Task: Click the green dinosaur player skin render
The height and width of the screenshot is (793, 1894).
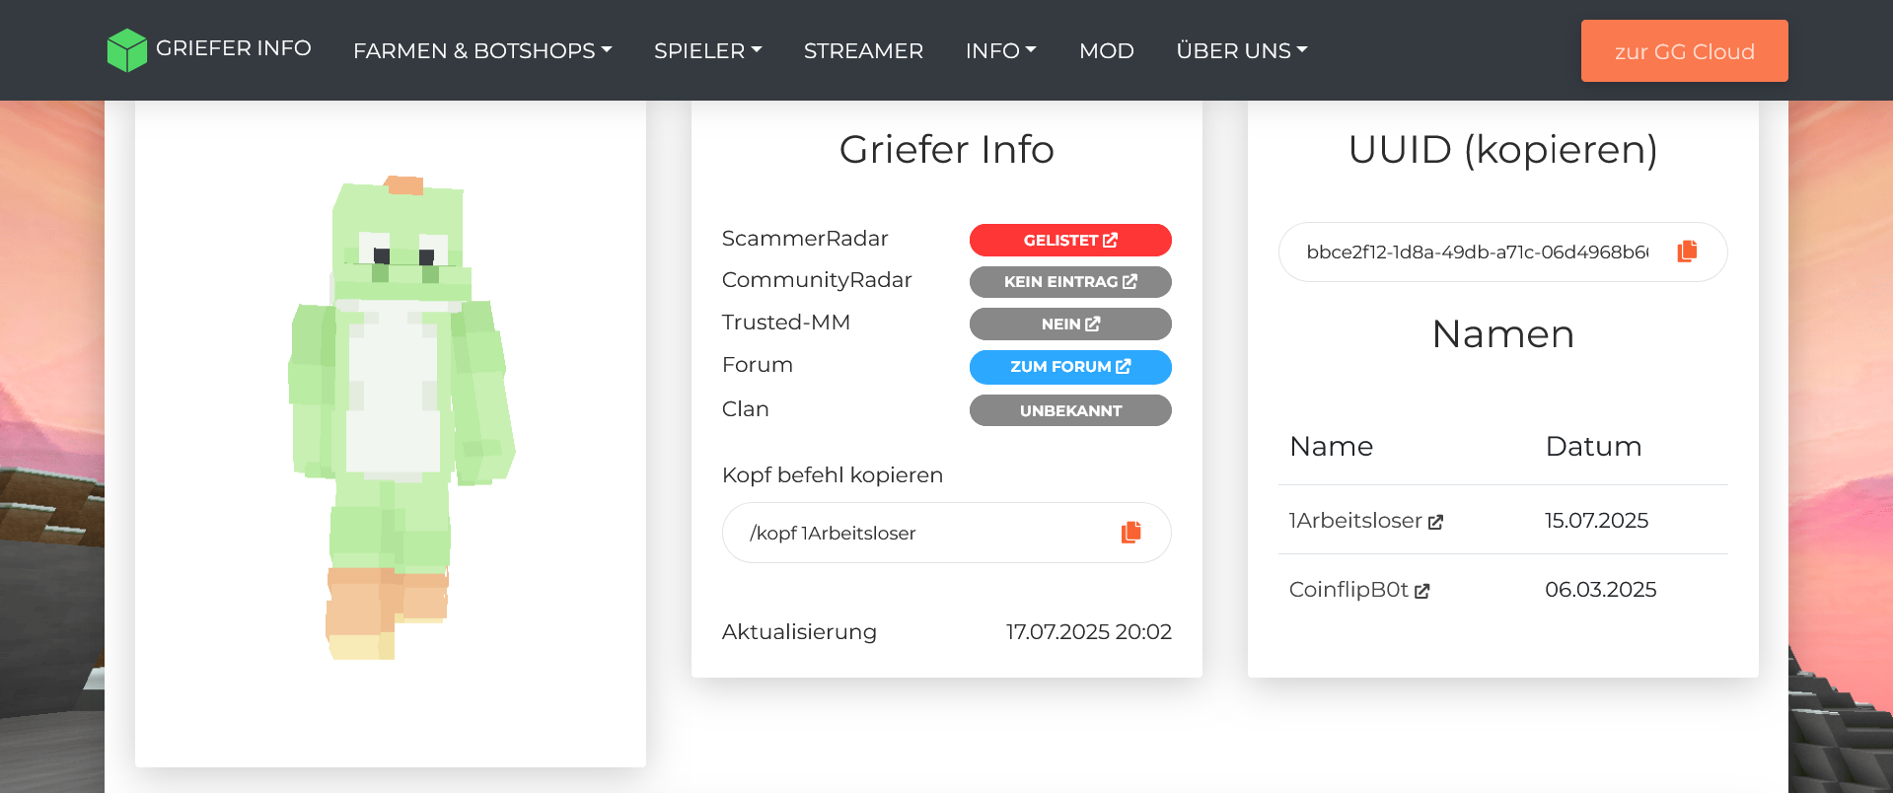Action: [x=401, y=419]
